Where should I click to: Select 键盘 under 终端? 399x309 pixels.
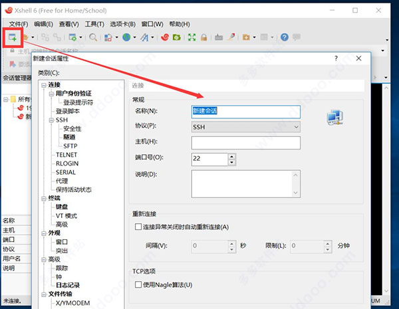(x=62, y=207)
